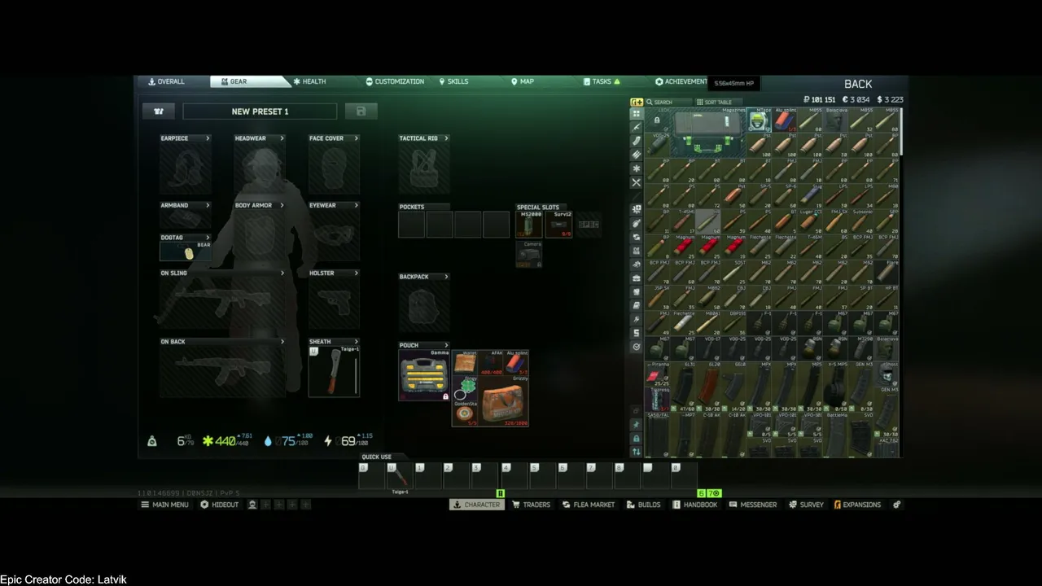Screen dimensions: 1042x586
Task: Pick the Balaclava in stash top row
Action: (x=835, y=120)
